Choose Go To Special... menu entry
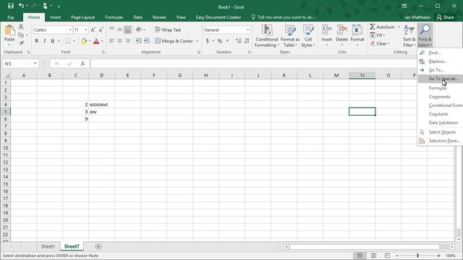This screenshot has height=260, width=463. tap(441, 79)
